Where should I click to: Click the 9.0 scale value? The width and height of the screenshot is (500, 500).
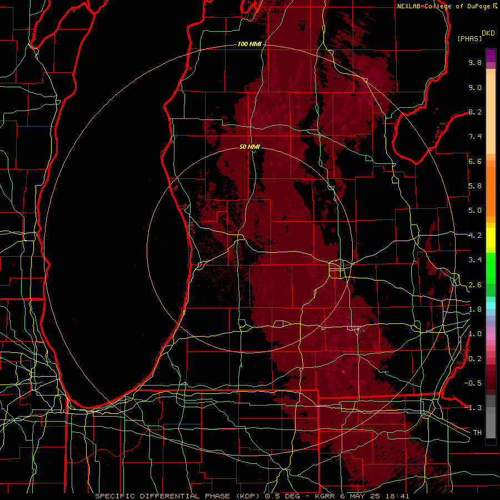[x=475, y=87]
